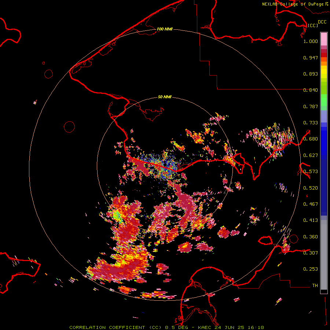
Task: Click the 0.680 scale value
Action: [x=311, y=139]
